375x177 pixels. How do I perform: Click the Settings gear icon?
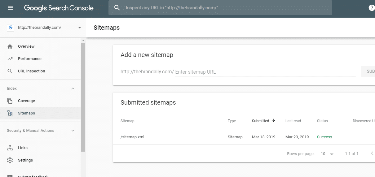(10, 160)
